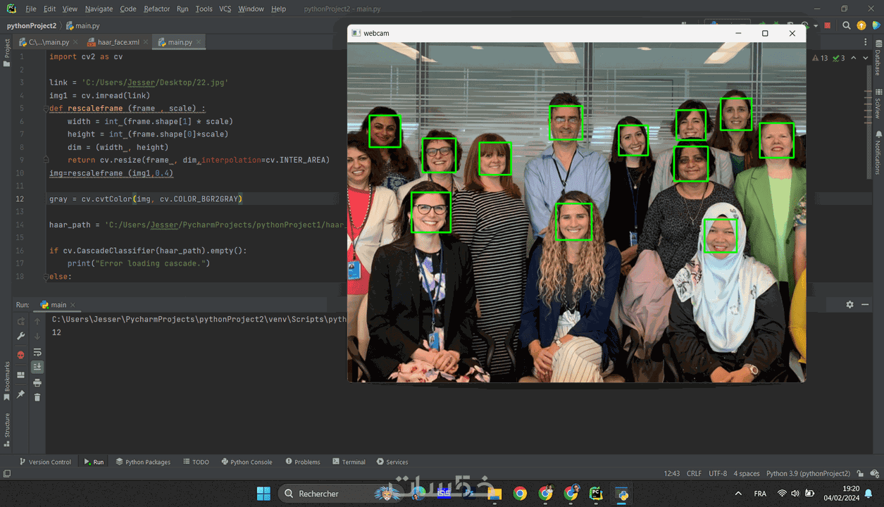Clear console output with trash icon
This screenshot has width=884, height=507.
click(37, 397)
